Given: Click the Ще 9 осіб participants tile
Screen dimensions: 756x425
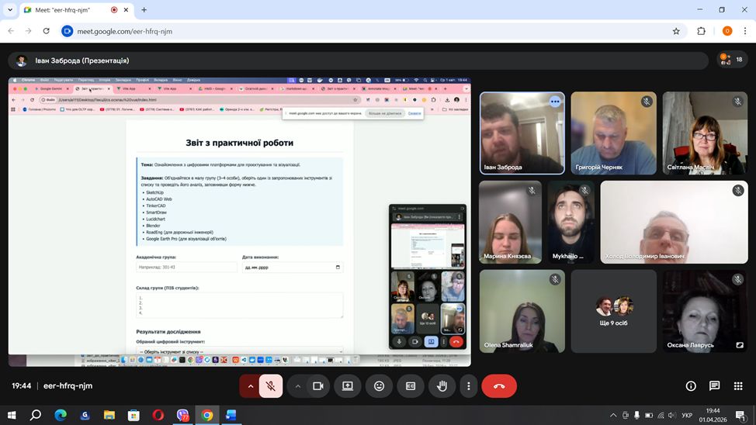Looking at the screenshot, I should [613, 310].
